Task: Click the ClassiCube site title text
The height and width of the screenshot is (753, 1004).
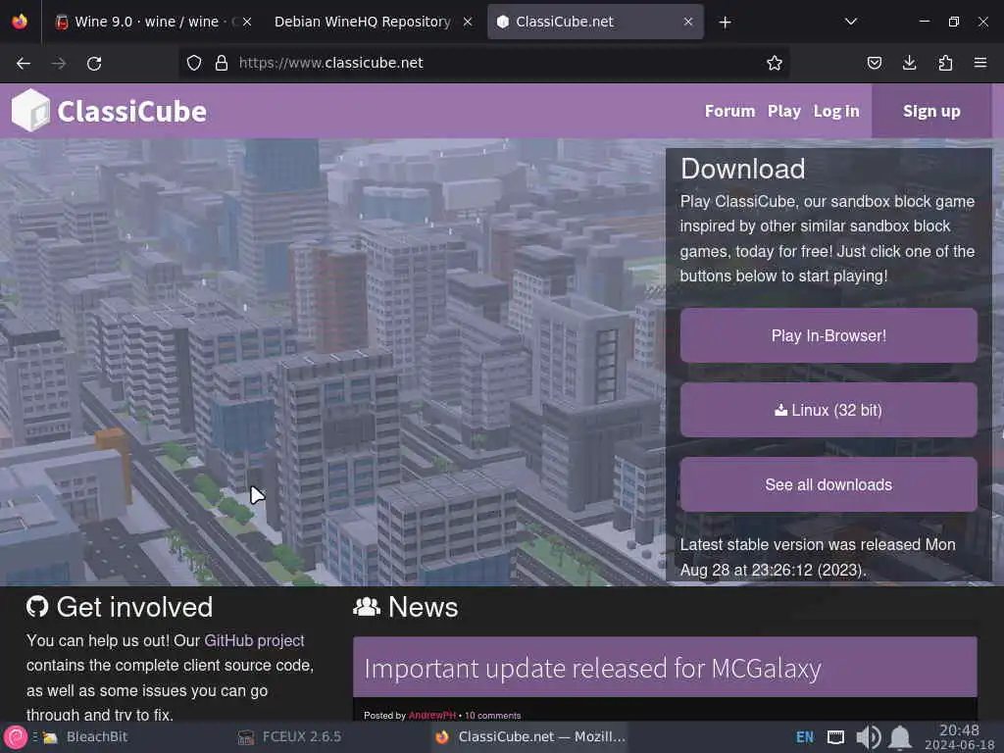Action: 132,112
